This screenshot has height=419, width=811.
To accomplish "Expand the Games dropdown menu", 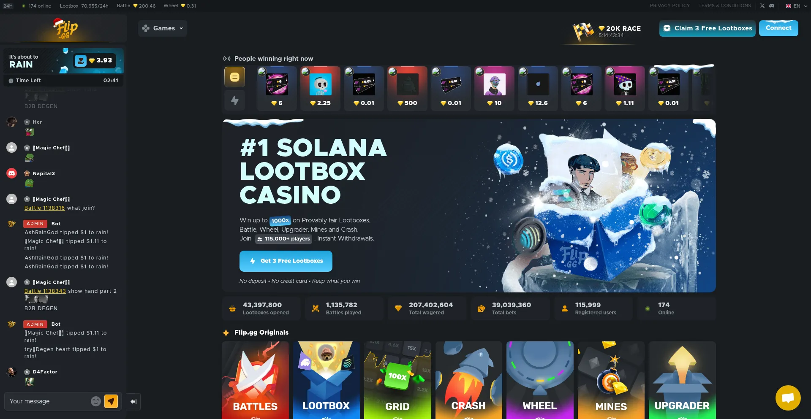I will (x=163, y=28).
